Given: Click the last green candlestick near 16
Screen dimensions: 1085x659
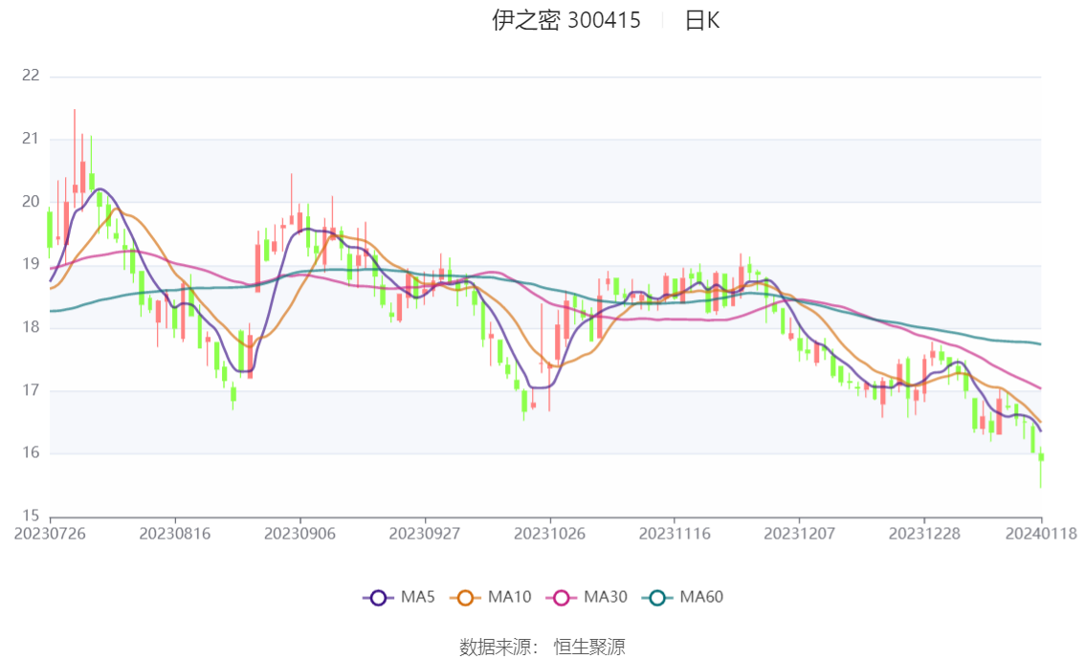Looking at the screenshot, I should [x=1041, y=467].
